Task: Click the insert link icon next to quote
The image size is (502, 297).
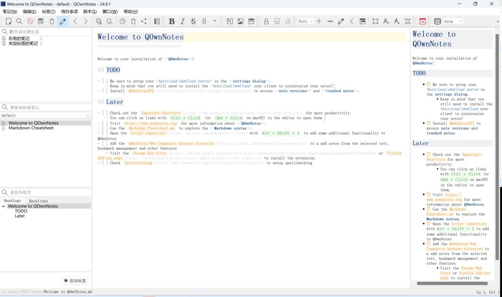Action: [230, 22]
